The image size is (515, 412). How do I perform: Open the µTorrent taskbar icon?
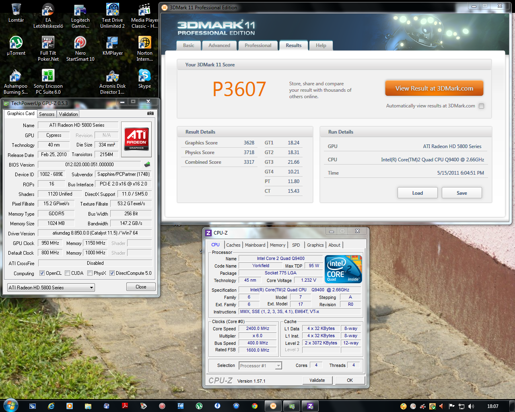click(199, 406)
